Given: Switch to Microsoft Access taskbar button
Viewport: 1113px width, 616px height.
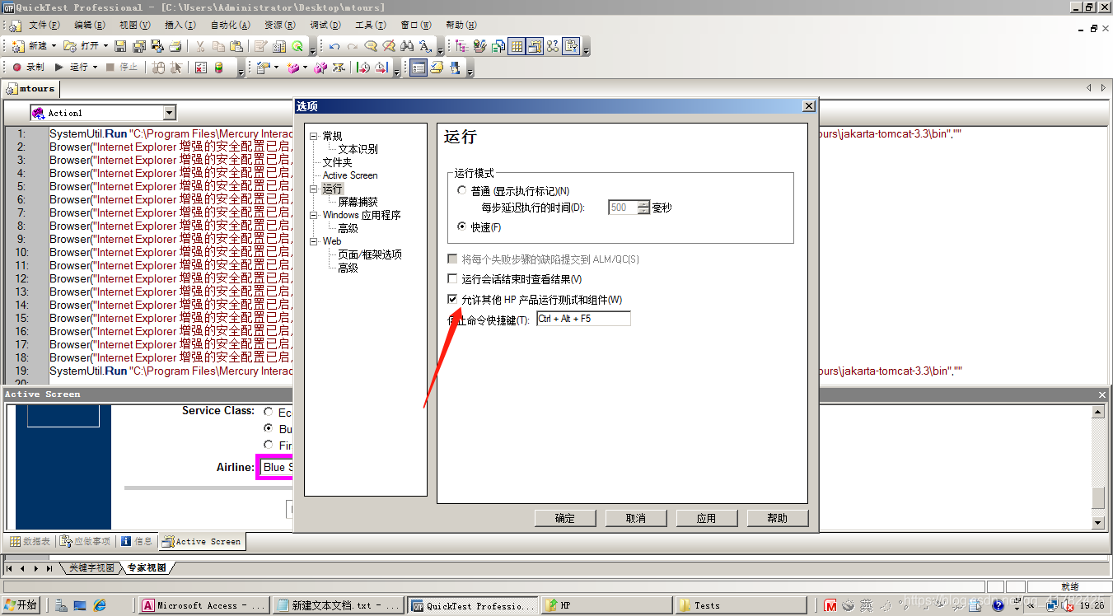Looking at the screenshot, I should coord(203,605).
